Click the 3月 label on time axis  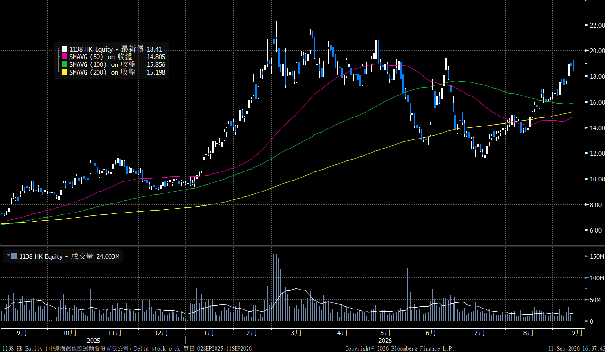[296, 332]
